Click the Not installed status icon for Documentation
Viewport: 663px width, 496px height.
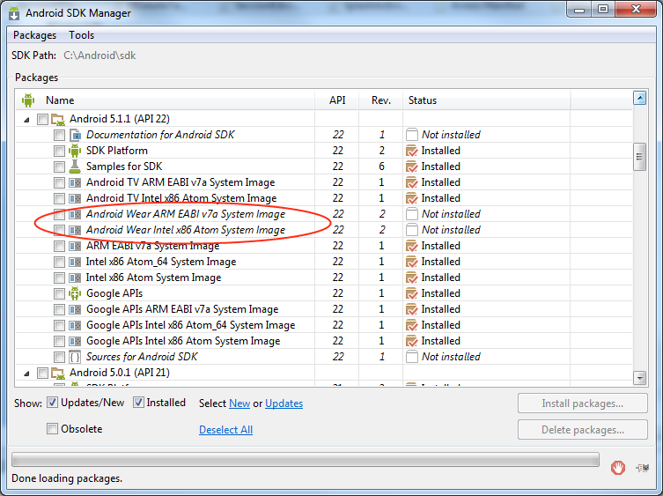click(x=411, y=135)
